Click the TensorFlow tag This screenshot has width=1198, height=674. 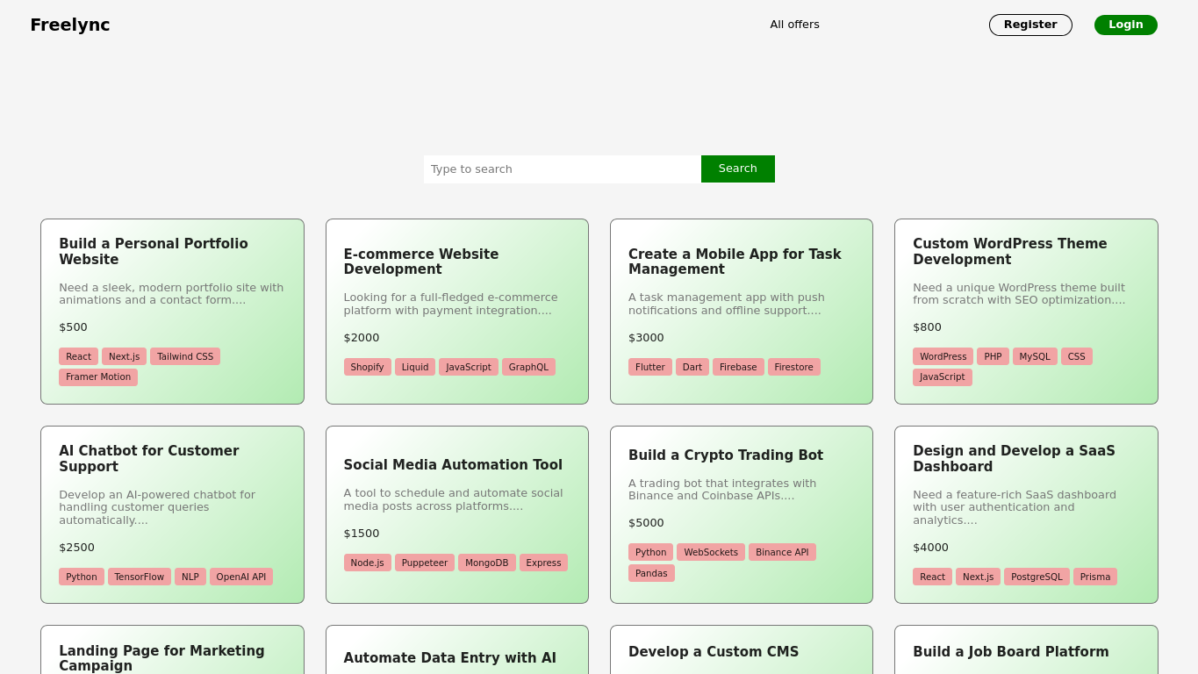point(140,577)
